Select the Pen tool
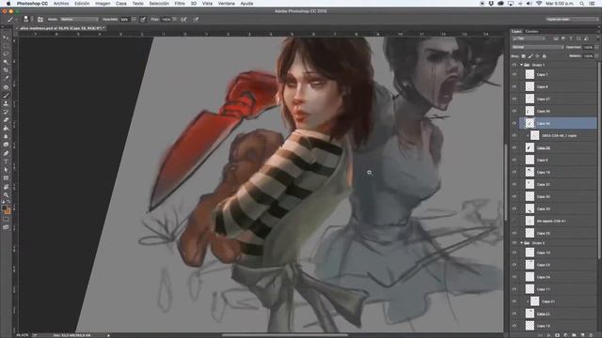 pyautogui.click(x=6, y=153)
